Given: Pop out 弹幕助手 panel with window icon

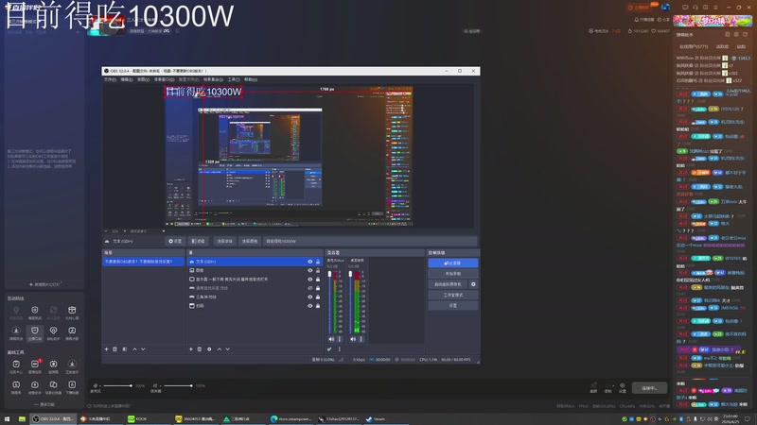Looking at the screenshot, I should (728, 34).
